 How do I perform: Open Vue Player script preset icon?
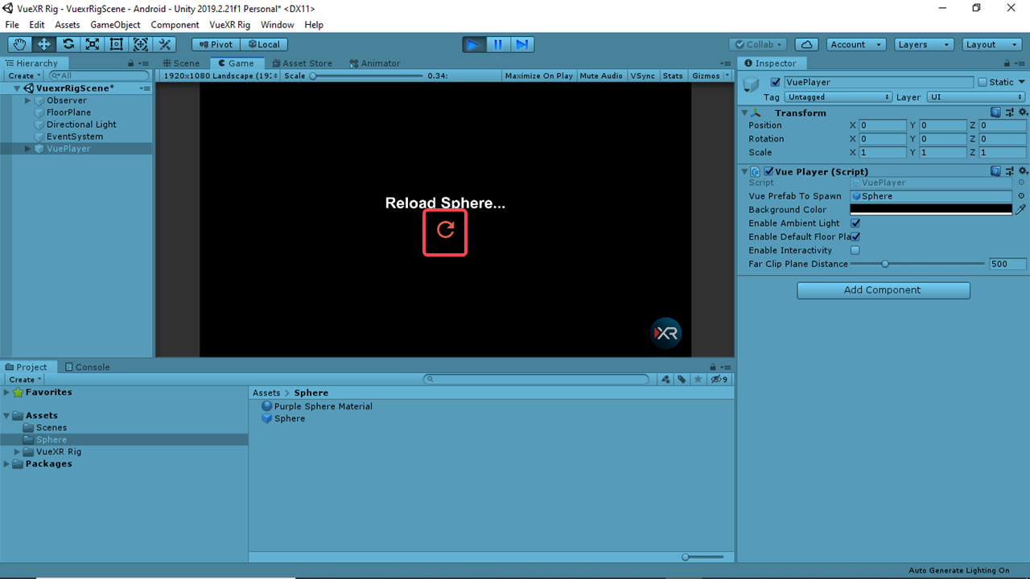tap(1010, 171)
